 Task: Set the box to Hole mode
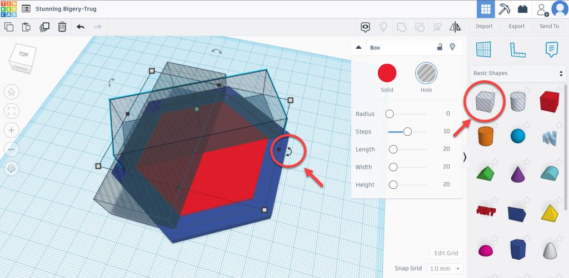click(426, 73)
